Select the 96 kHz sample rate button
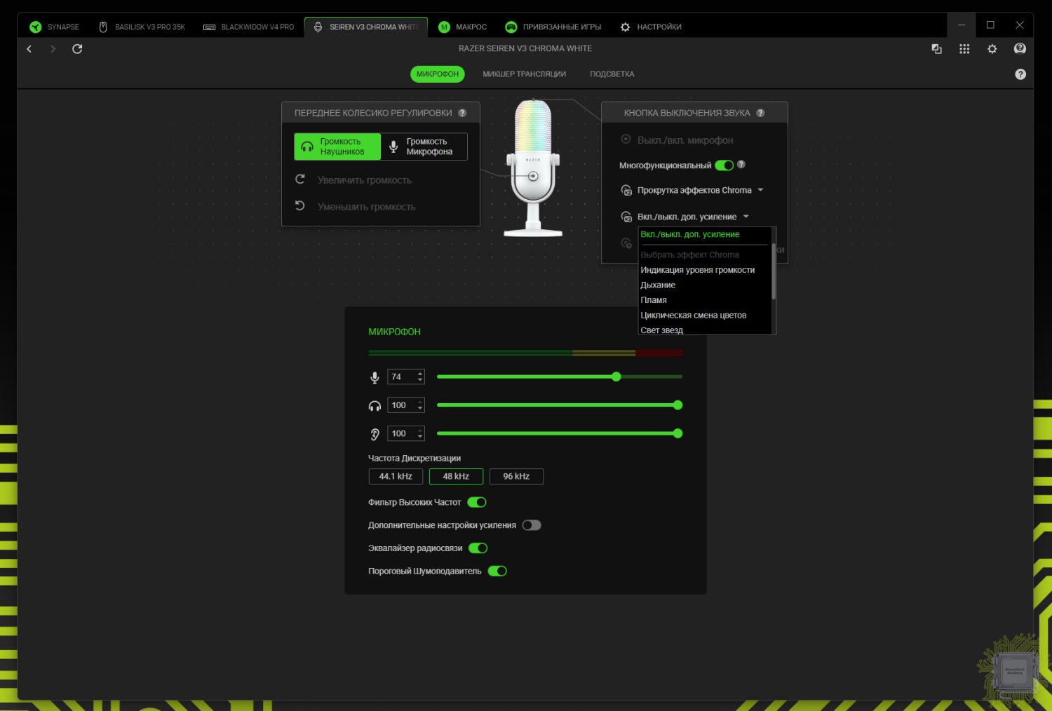Viewport: 1052px width, 711px height. [x=516, y=477]
